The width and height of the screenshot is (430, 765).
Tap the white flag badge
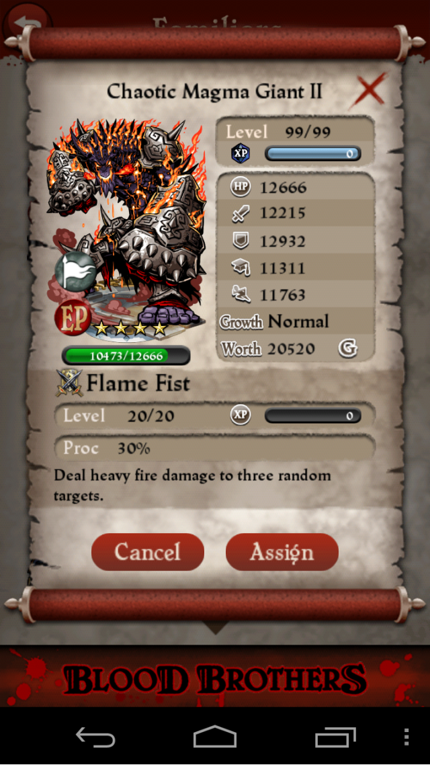[75, 272]
